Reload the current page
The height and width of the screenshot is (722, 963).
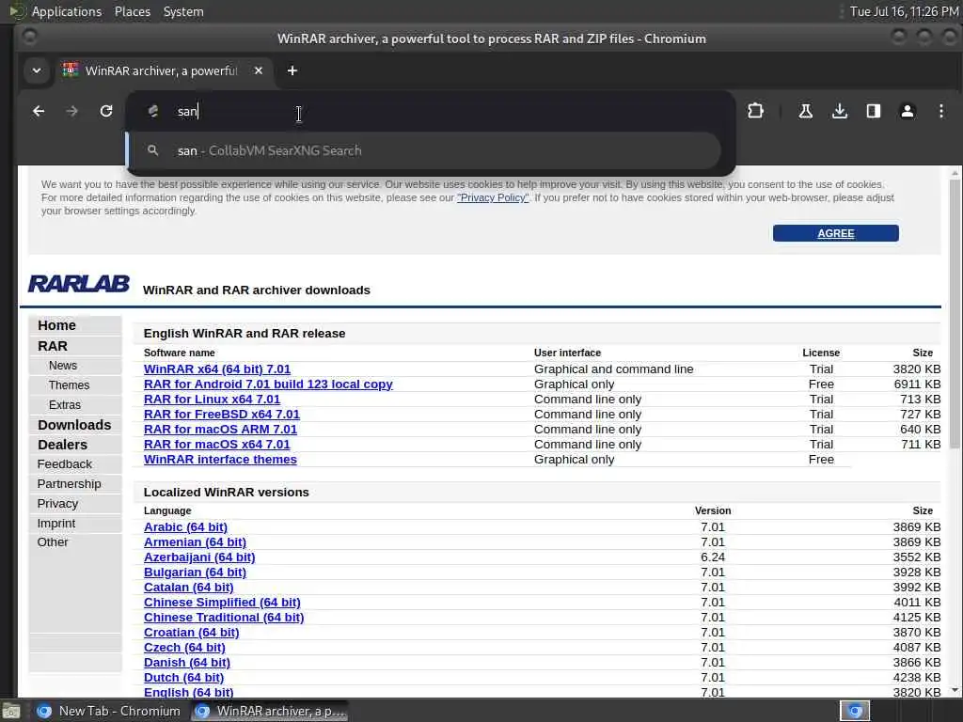point(106,111)
